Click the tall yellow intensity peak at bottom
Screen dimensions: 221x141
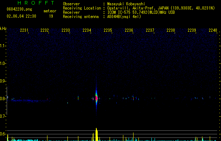point(97,134)
